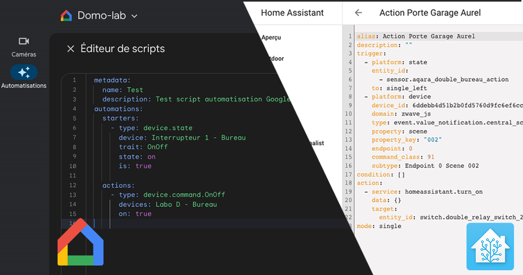Close the Éditeur de scripts panel
The width and height of the screenshot is (523, 275).
[x=70, y=49]
